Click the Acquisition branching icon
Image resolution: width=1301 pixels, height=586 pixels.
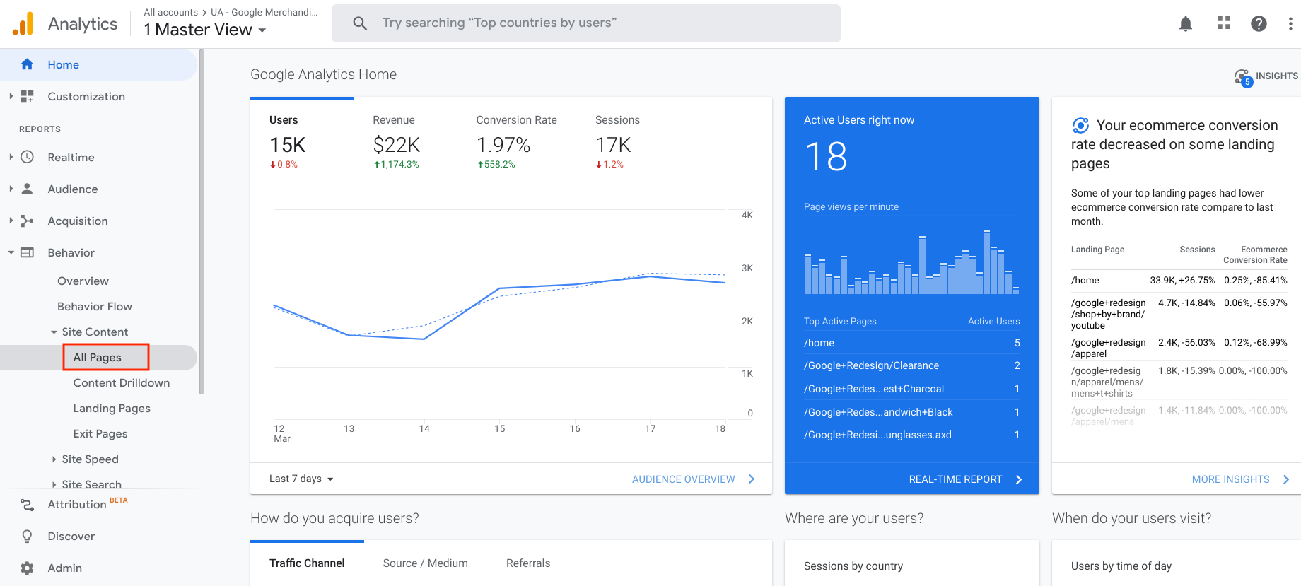pos(27,221)
